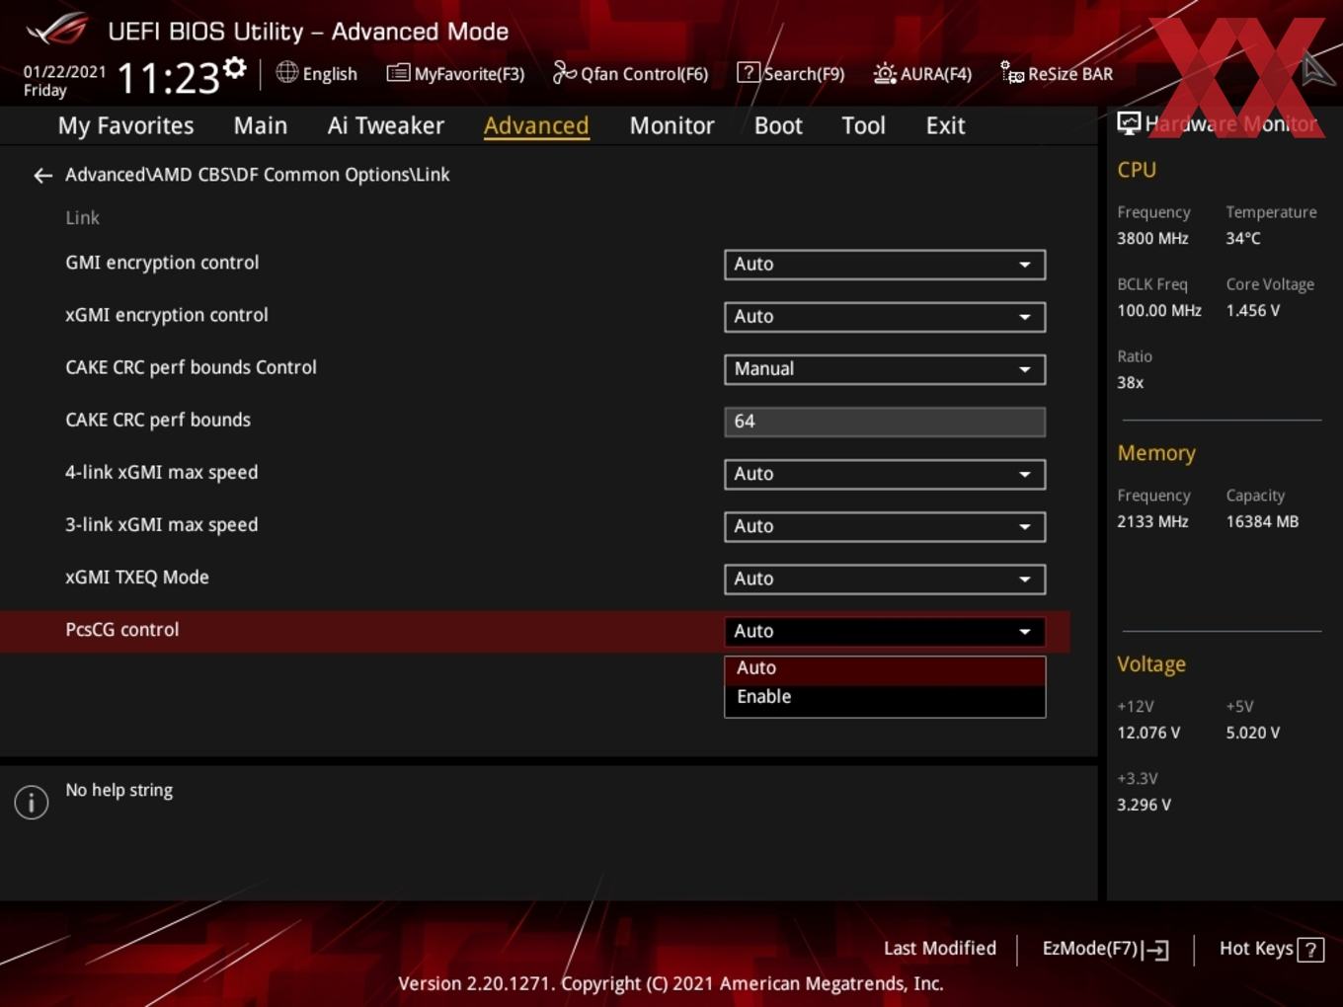Select the Advanced tab
Viewport: 1343px width, 1007px height.
pos(536,125)
